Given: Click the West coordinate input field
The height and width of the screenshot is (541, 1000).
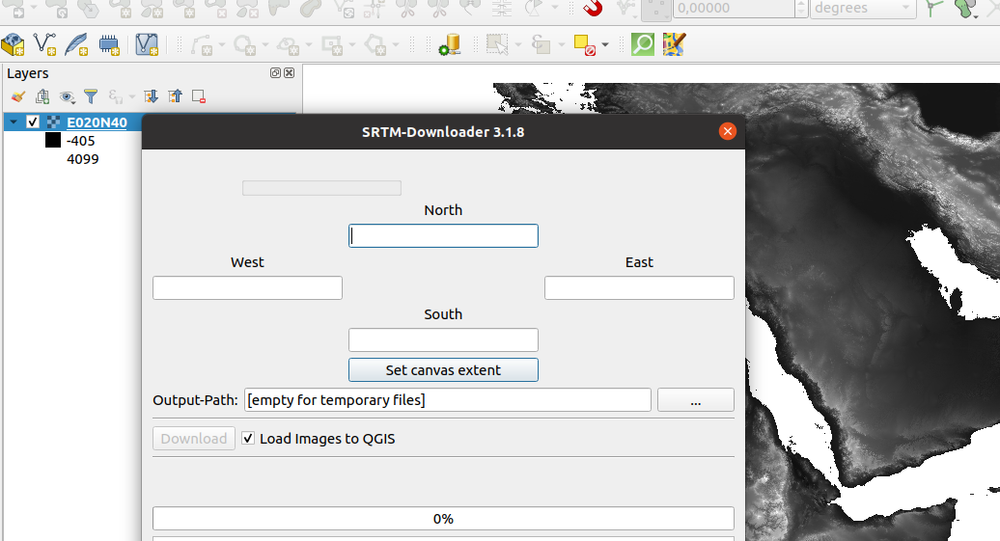Looking at the screenshot, I should (247, 288).
